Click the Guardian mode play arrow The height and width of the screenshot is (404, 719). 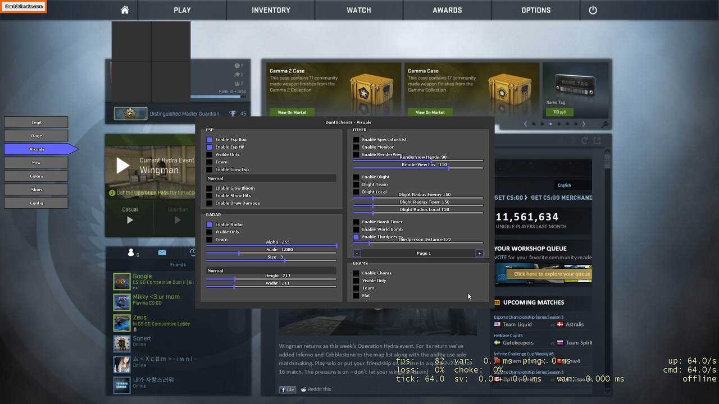(178, 221)
